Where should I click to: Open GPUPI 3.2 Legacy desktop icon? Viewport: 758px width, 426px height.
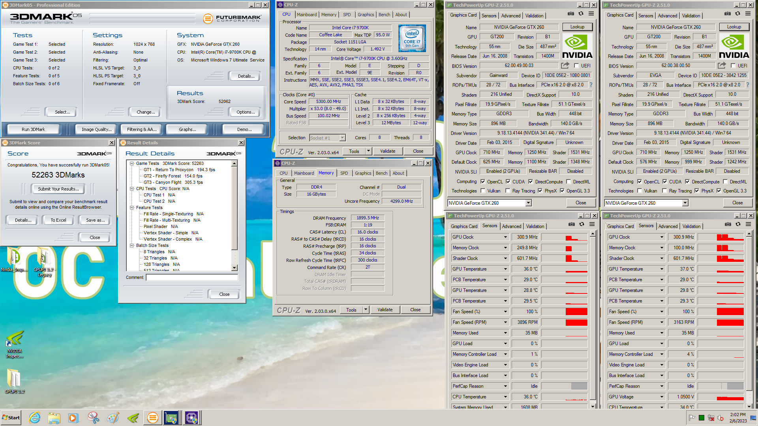(44, 262)
